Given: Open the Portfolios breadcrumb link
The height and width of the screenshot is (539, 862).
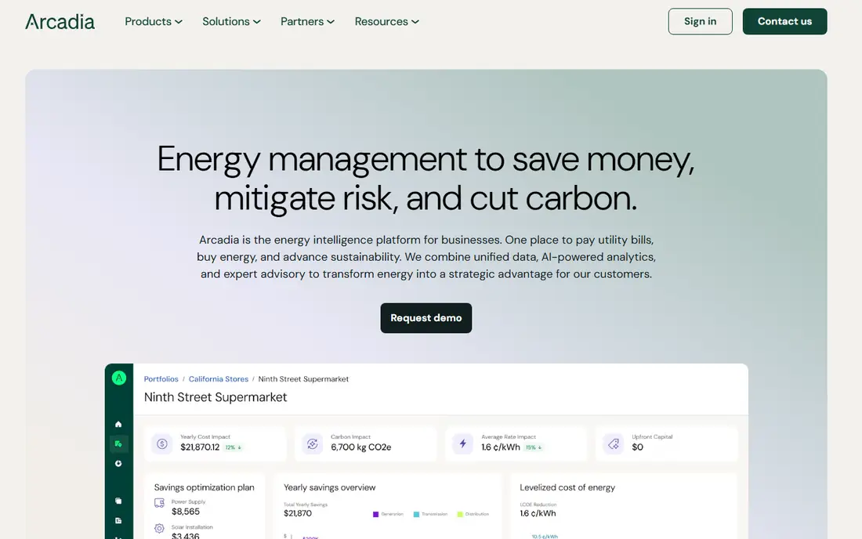Looking at the screenshot, I should pos(161,379).
